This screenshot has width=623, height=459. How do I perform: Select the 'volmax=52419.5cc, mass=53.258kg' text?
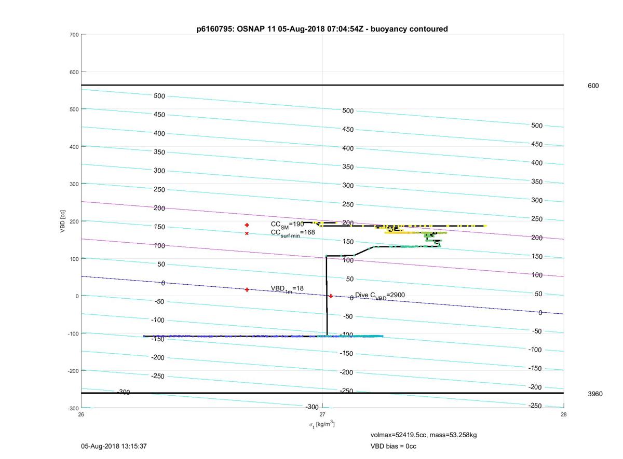pyautogui.click(x=423, y=435)
